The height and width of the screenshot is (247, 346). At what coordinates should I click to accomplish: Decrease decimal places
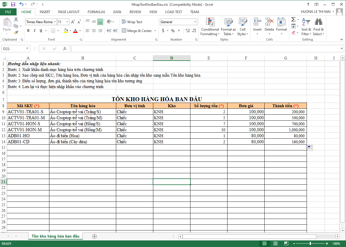click(x=194, y=31)
